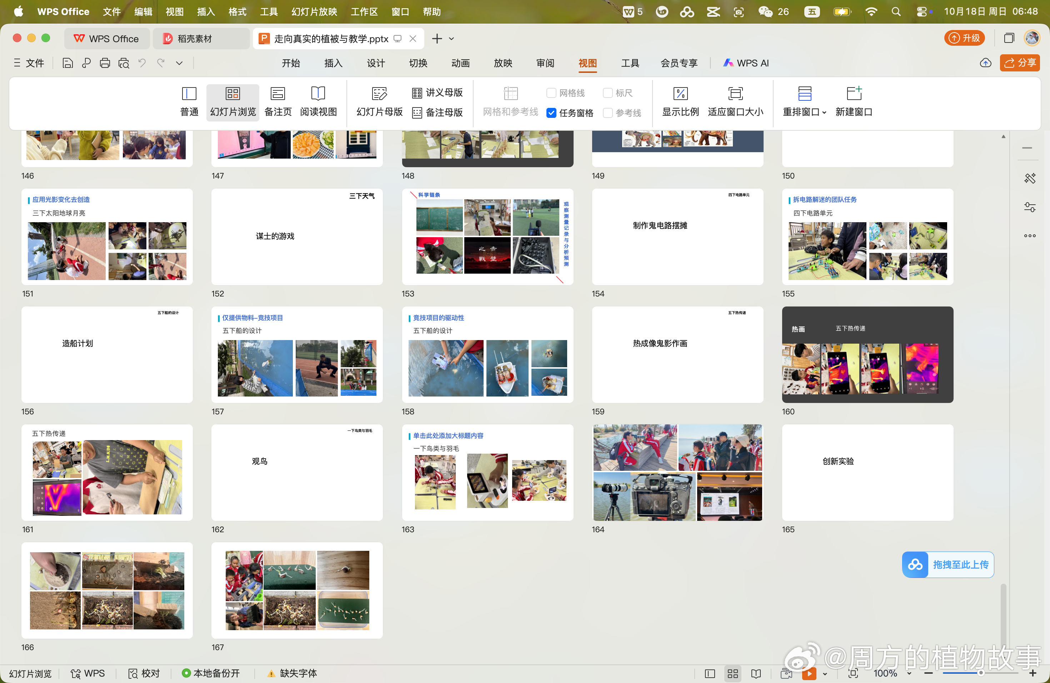Open Reading View (阅读视图)
This screenshot has height=683, width=1050.
pos(318,102)
